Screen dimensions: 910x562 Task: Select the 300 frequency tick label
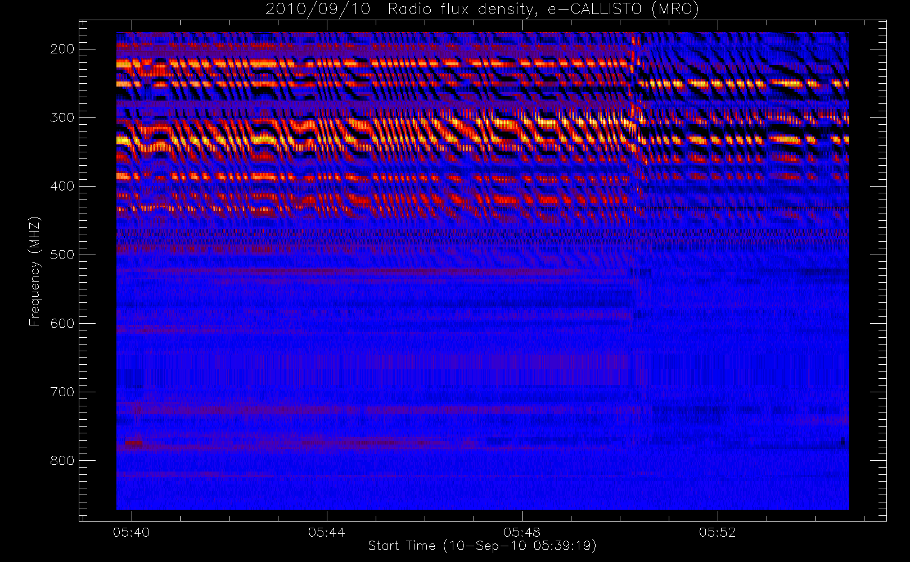62,117
